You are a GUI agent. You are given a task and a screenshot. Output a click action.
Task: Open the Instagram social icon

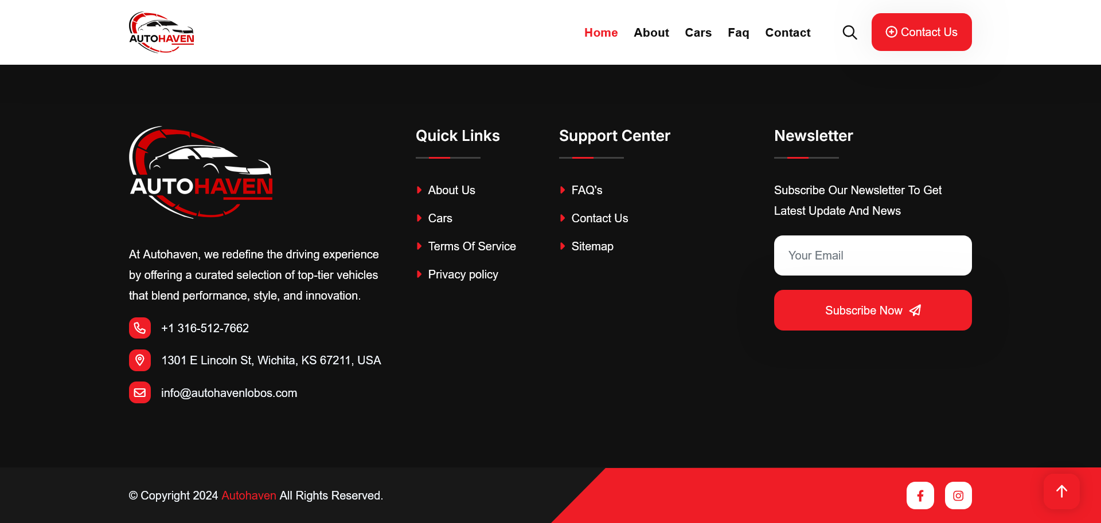958,496
